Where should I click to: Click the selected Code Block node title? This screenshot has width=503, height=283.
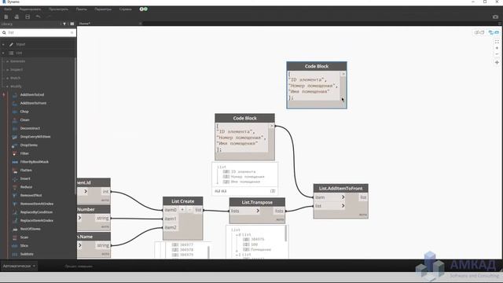(x=317, y=66)
